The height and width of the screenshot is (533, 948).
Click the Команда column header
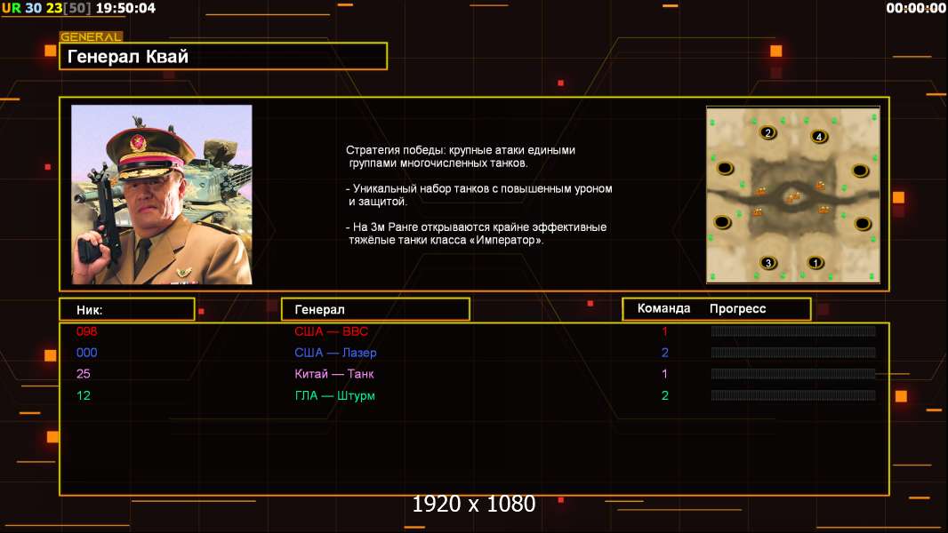coord(663,309)
